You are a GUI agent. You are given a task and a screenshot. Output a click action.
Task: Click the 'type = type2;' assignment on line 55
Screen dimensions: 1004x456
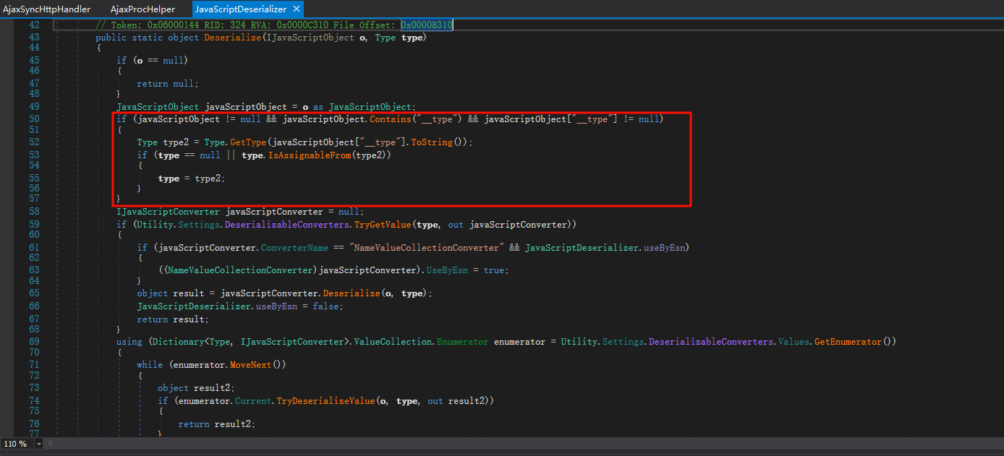192,178
